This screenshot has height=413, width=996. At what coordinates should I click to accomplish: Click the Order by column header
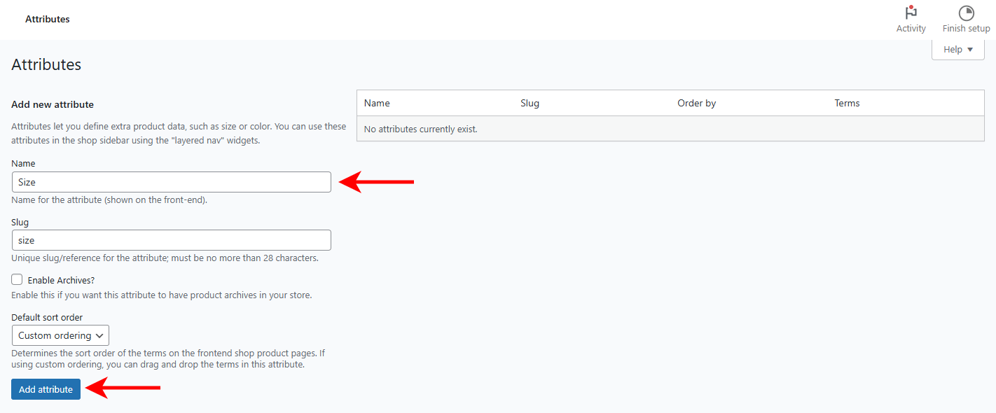click(697, 103)
